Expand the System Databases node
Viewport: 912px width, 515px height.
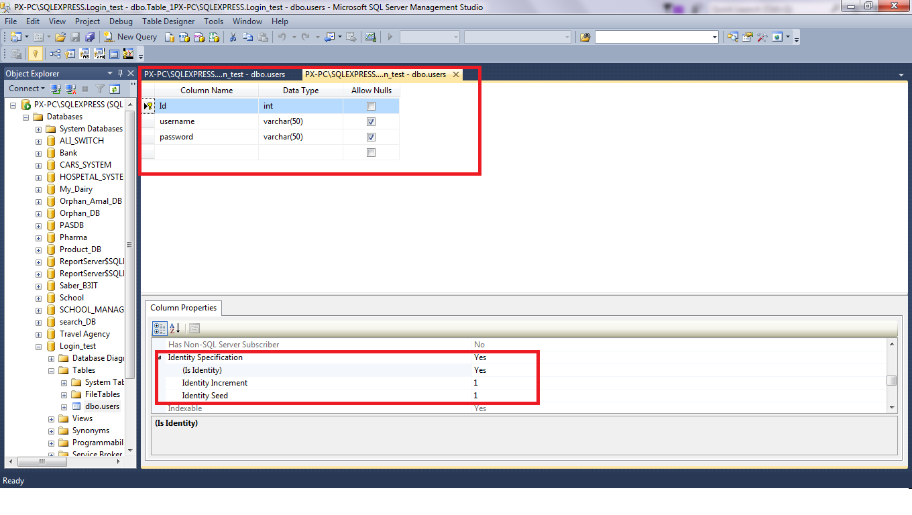click(x=38, y=129)
